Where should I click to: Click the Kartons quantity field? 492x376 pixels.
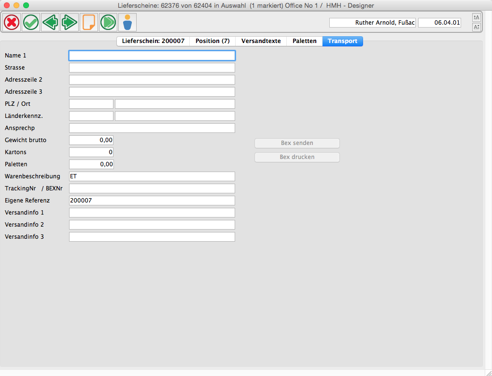tap(91, 152)
